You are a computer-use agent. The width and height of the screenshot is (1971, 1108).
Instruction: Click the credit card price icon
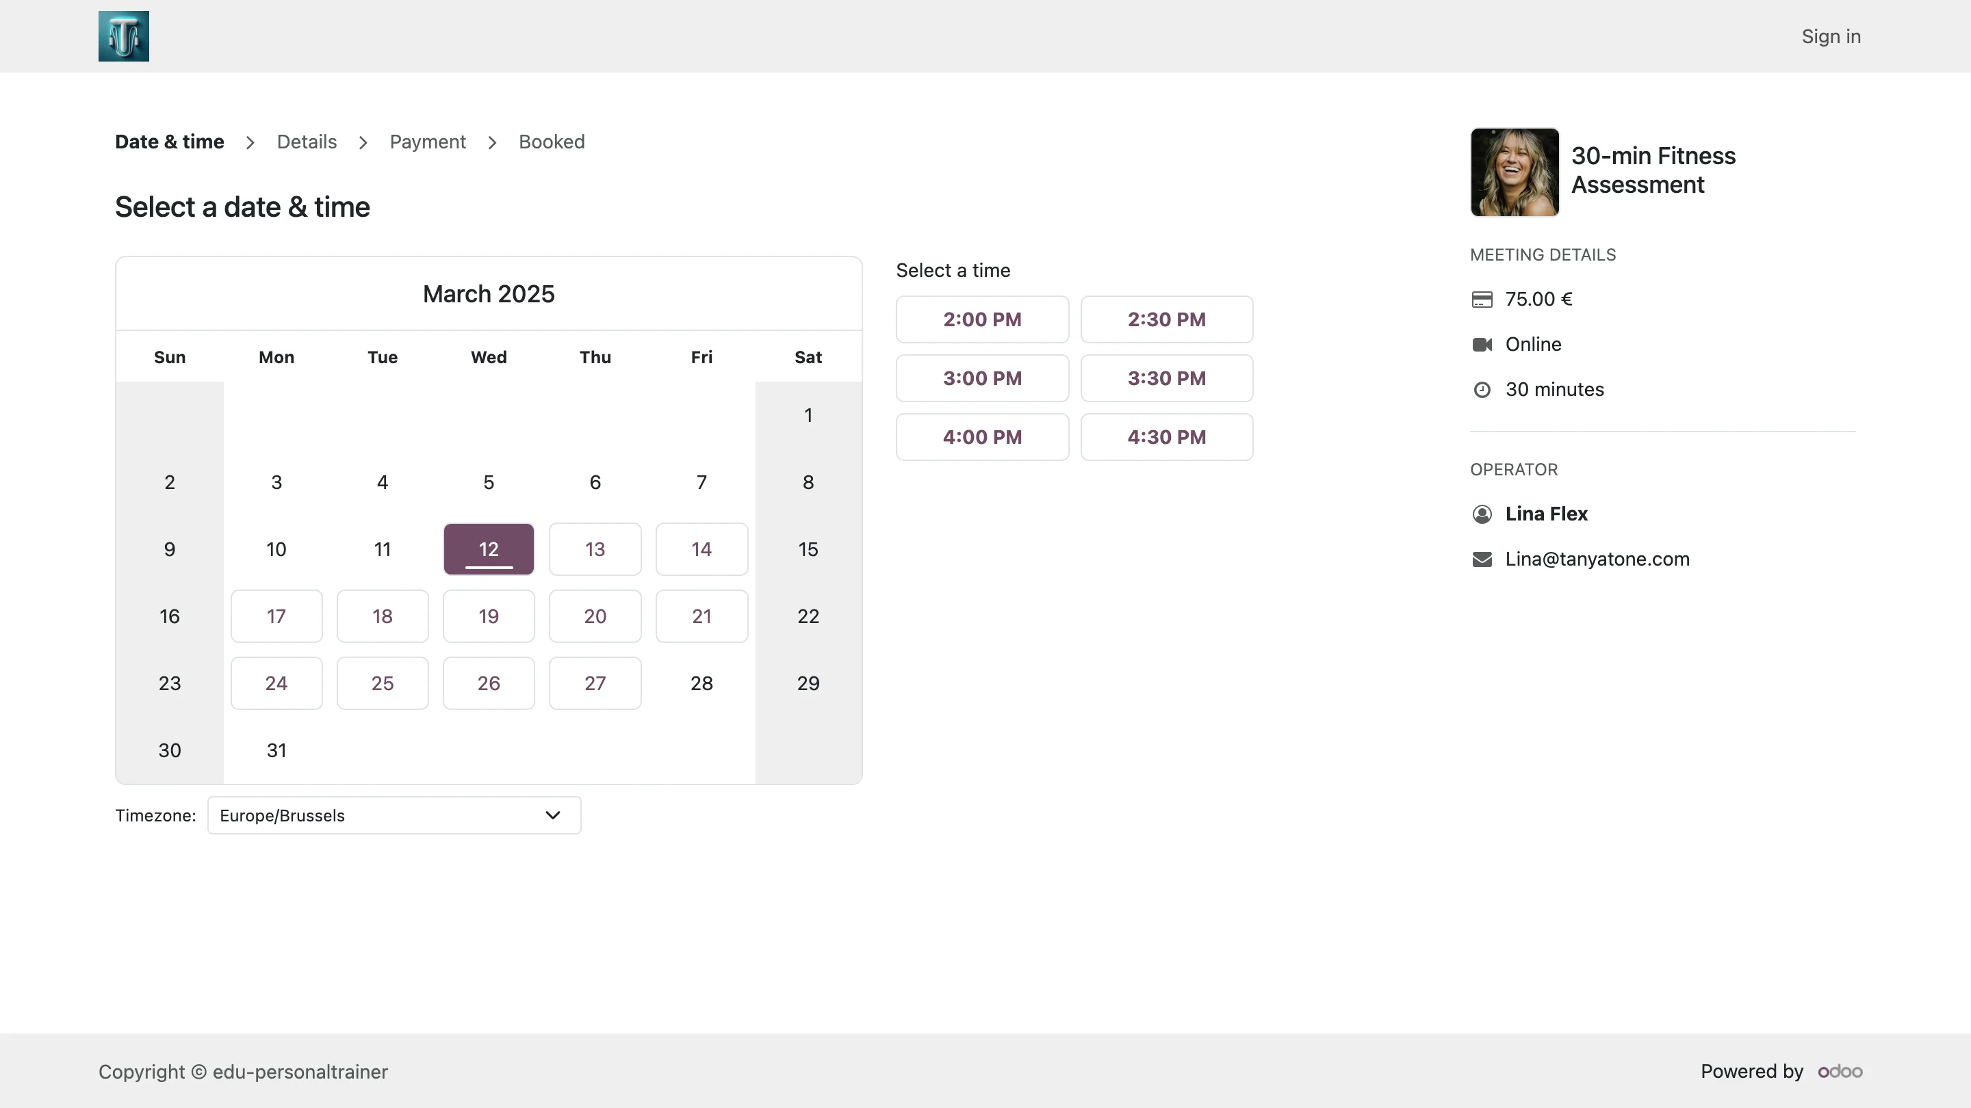1481,299
